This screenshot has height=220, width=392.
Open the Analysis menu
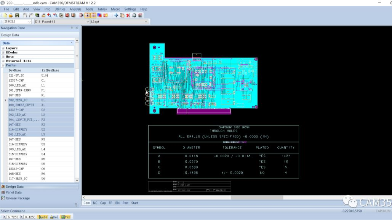tap(75, 9)
